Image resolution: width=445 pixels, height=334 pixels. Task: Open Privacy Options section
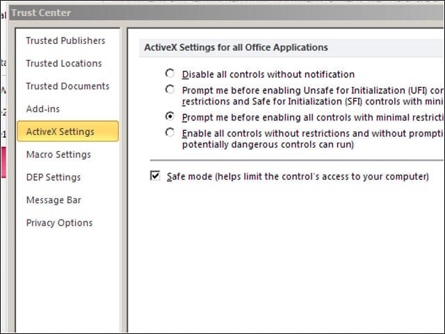point(59,223)
